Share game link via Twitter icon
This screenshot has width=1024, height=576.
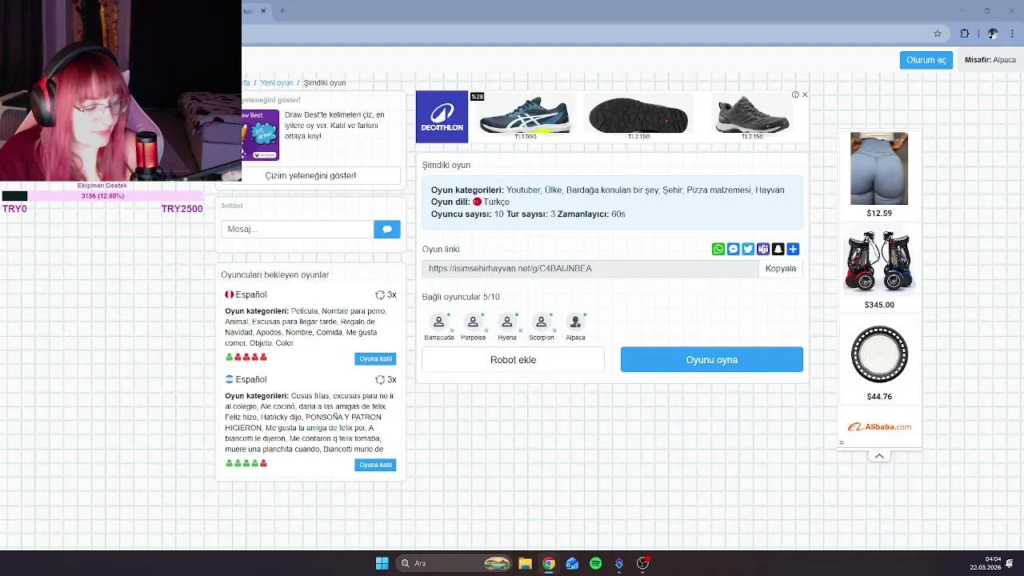(748, 250)
